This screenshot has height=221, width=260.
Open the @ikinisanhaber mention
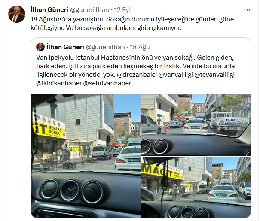click(x=59, y=83)
